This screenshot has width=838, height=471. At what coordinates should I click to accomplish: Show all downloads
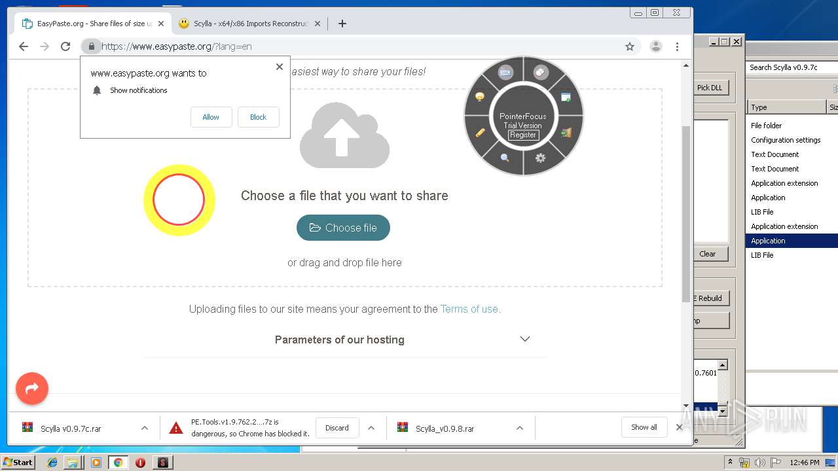[644, 427]
